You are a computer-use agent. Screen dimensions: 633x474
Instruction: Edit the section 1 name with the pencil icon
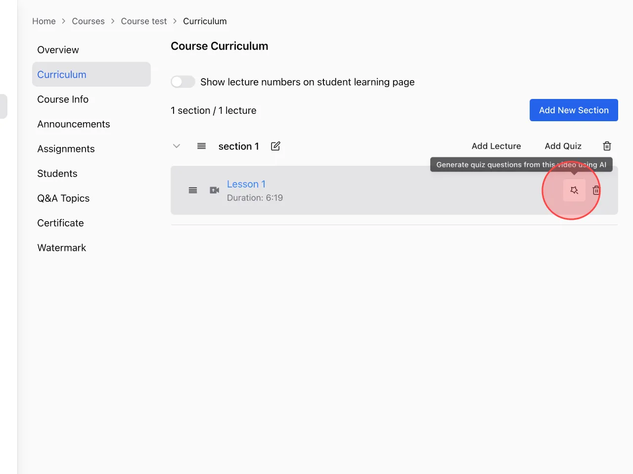click(275, 146)
